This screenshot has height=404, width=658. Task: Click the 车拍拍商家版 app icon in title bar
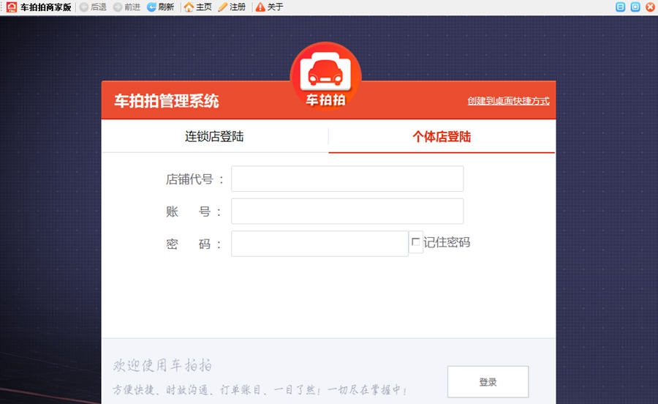pyautogui.click(x=11, y=7)
